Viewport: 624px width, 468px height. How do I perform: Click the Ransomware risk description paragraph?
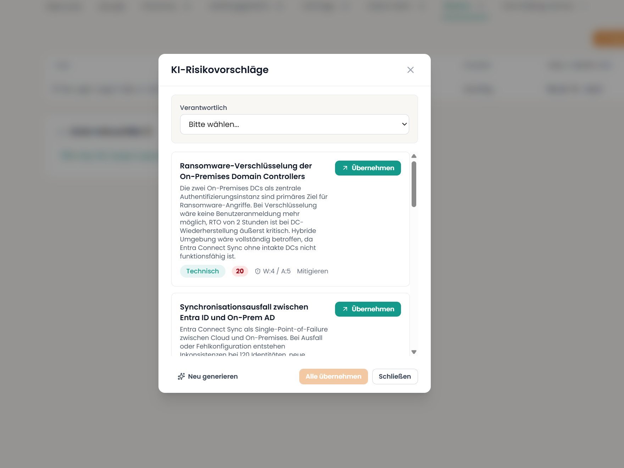pos(253,222)
